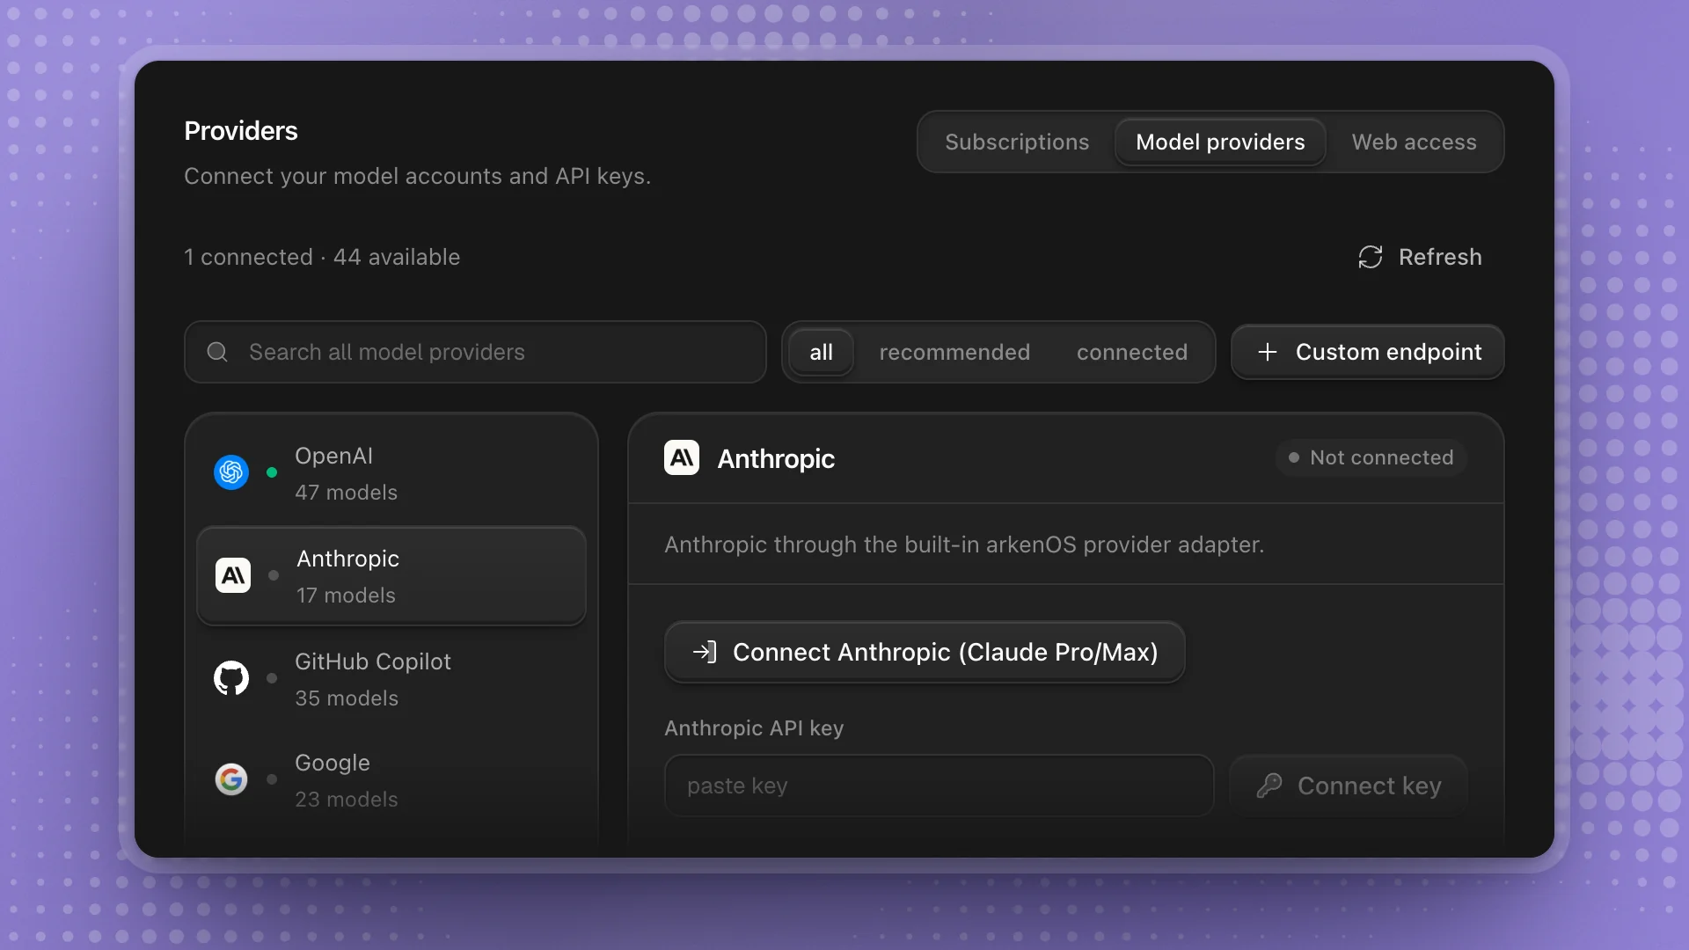Click the Anthropic API key paste field

pos(939,786)
